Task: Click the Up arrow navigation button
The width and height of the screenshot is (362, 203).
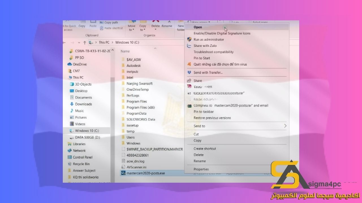Action: point(85,43)
